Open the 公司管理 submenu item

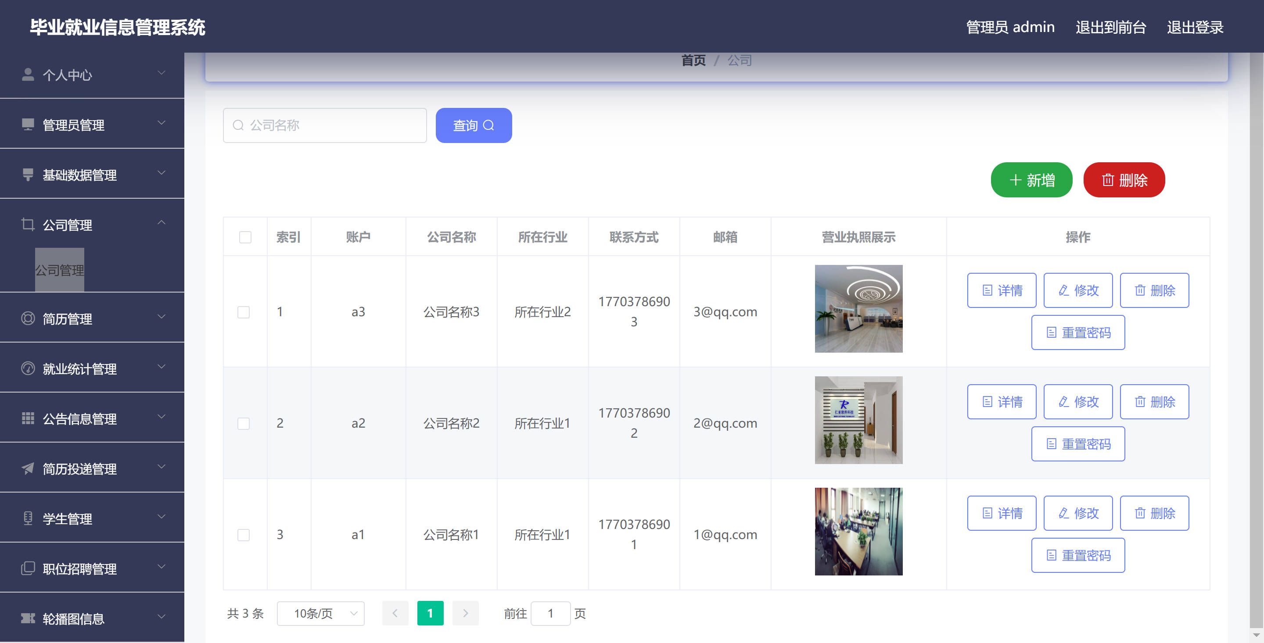[59, 270]
